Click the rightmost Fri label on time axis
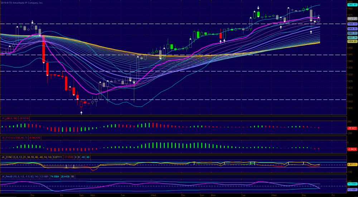Screen dimensions: 358x197 click(333, 195)
